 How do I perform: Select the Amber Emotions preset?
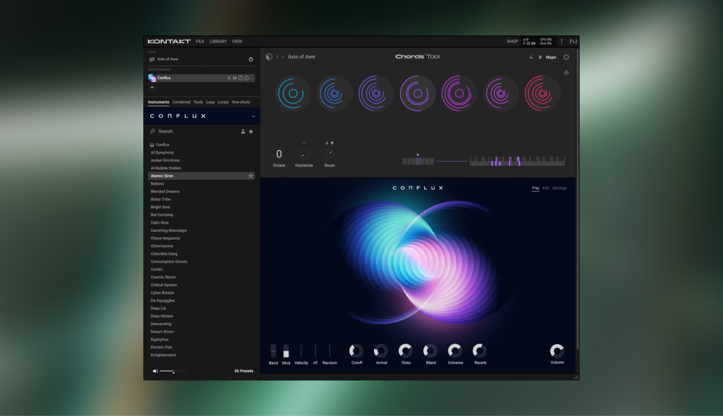pos(165,160)
